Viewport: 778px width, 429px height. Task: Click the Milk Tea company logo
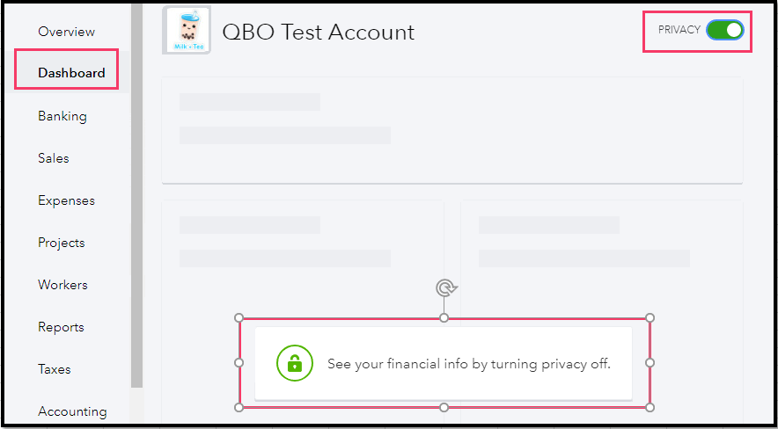pyautogui.click(x=187, y=31)
